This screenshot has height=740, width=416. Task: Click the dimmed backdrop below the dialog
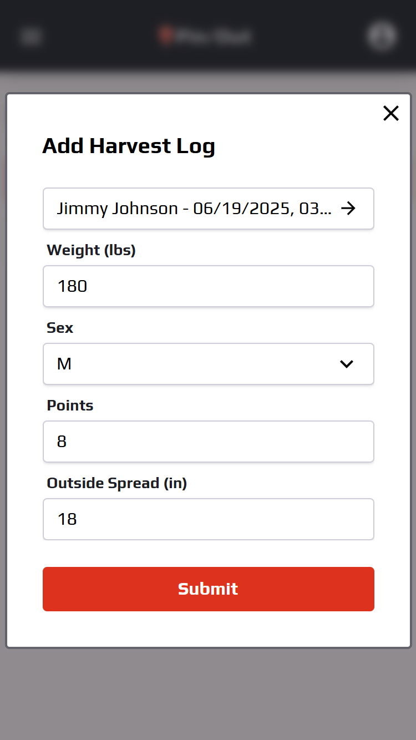208,693
